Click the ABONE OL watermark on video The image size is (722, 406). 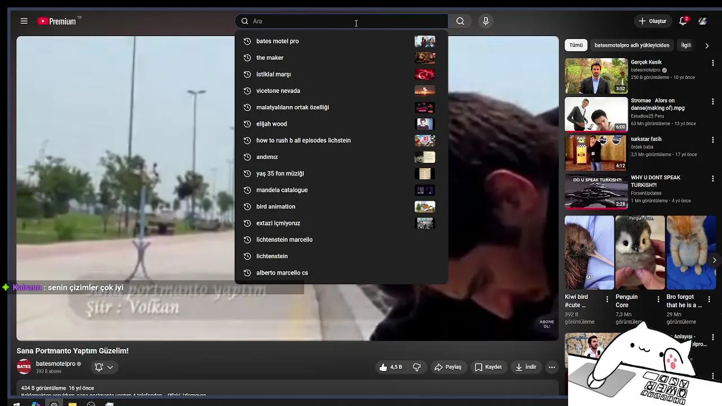click(x=547, y=324)
